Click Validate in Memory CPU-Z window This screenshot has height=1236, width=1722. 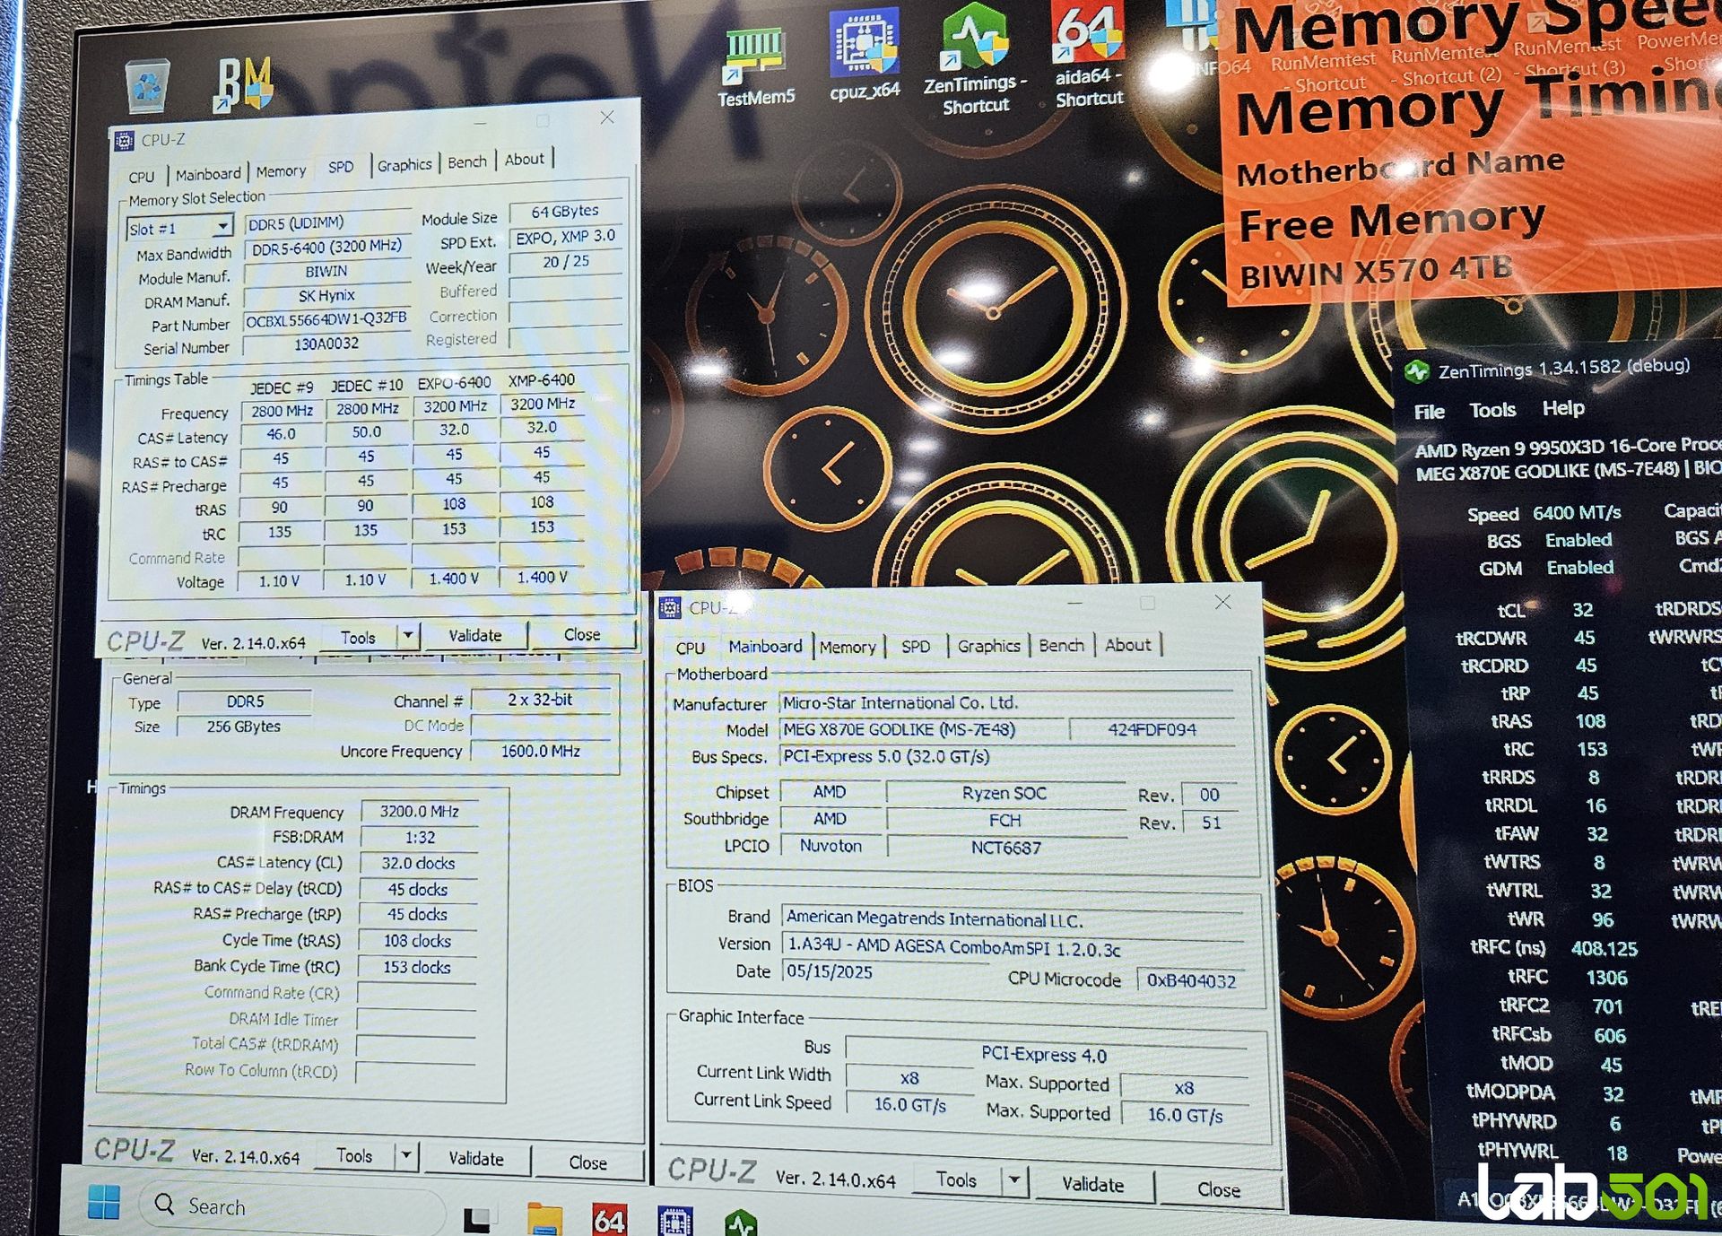475,1159
